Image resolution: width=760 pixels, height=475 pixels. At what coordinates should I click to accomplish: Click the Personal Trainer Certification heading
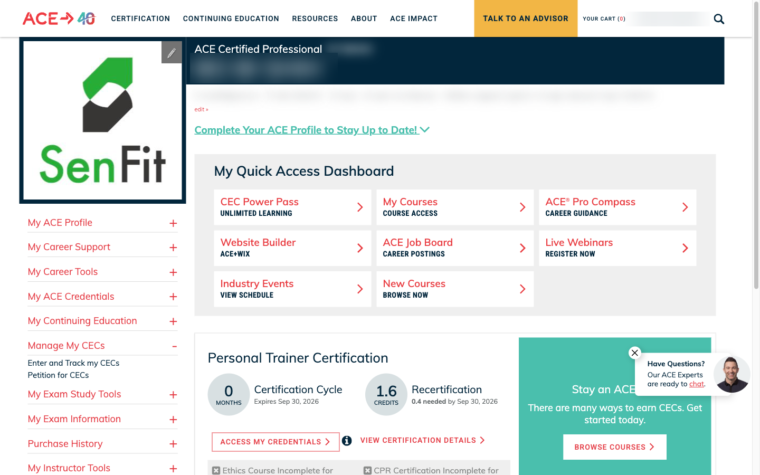click(298, 358)
